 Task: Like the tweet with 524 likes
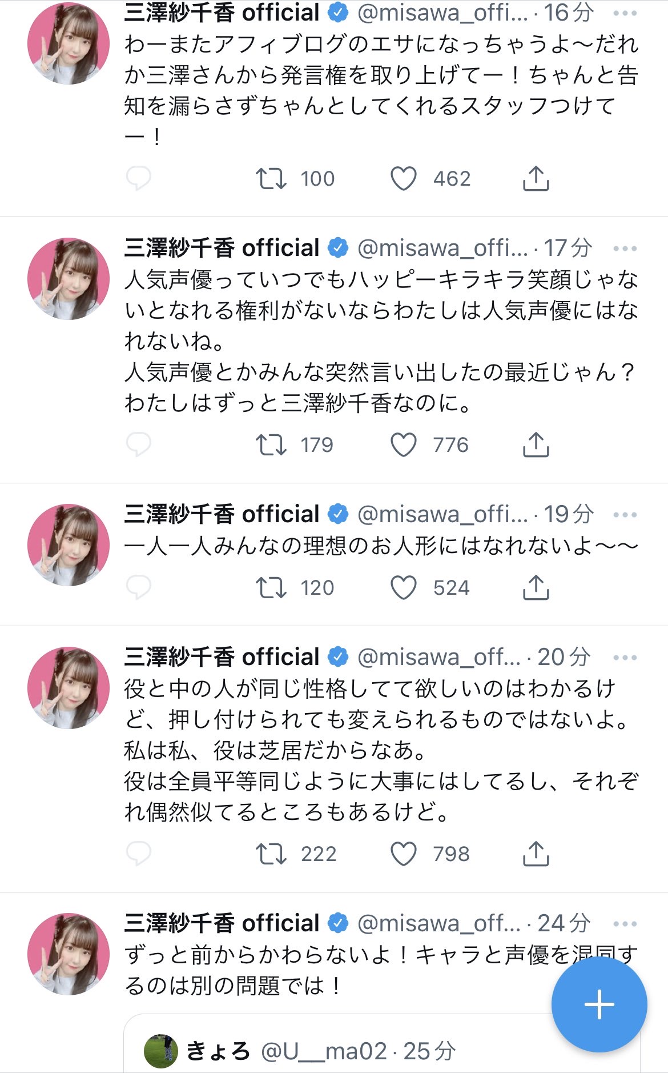point(404,588)
